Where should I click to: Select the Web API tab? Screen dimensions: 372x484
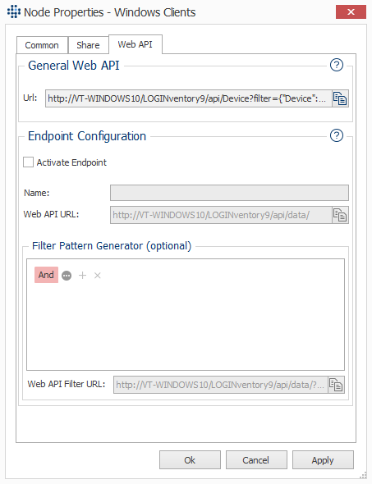(135, 44)
